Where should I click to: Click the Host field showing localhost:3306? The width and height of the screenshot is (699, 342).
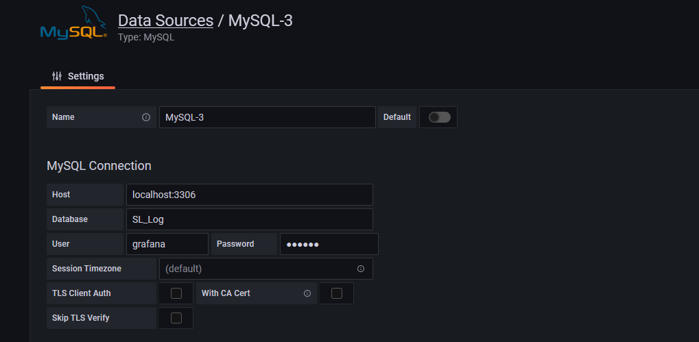(249, 195)
